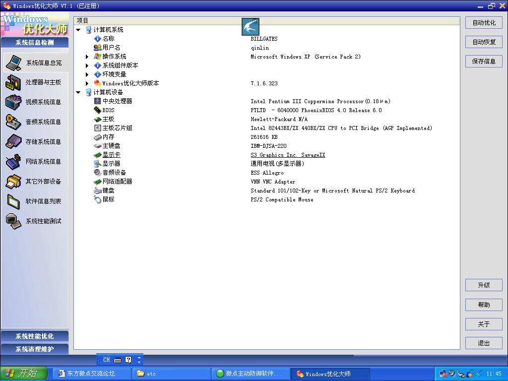Image resolution: width=508 pixels, height=381 pixels.
Task: Collapse the 计算机系统 tree node
Action: click(78, 30)
